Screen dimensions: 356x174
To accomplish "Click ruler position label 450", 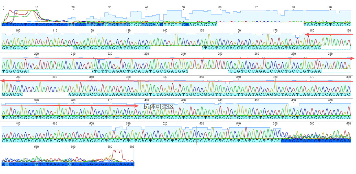I will tap(257, 100).
